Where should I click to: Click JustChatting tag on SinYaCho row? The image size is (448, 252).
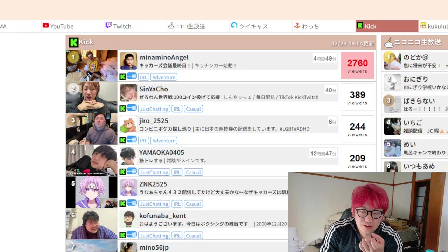154,109
